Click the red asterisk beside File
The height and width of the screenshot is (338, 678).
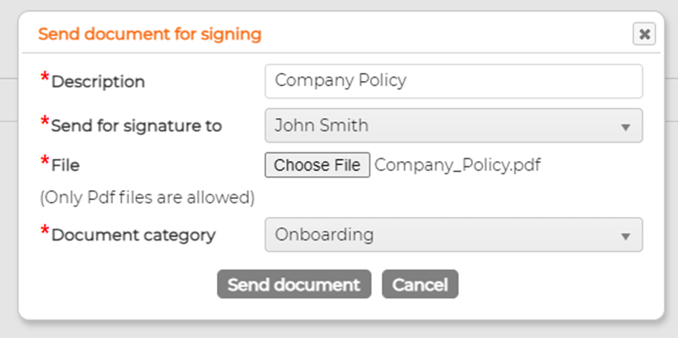45,161
